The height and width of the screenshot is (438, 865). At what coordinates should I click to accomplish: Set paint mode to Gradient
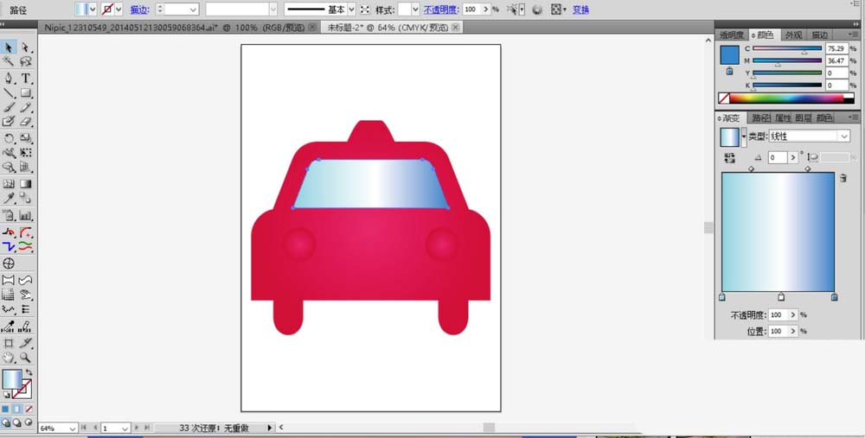point(17,409)
